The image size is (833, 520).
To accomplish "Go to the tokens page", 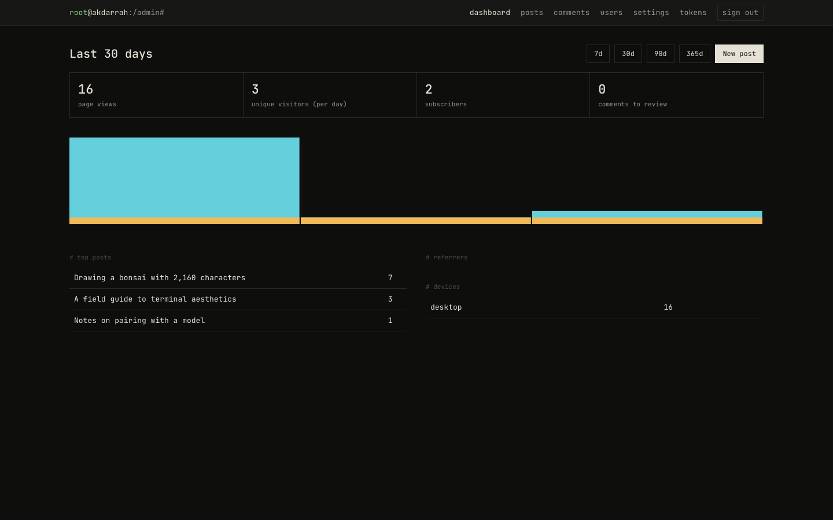I will pyautogui.click(x=693, y=13).
